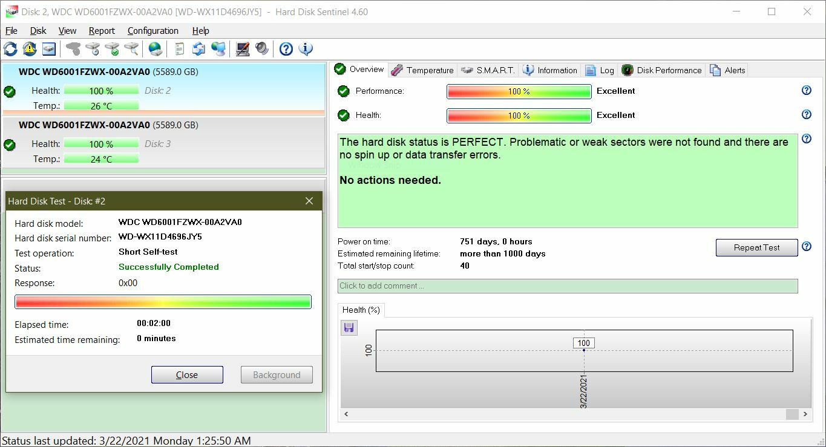This screenshot has height=447, width=826.
Task: Click the refresh icon with yellow warning triangle
Action: [x=30, y=49]
